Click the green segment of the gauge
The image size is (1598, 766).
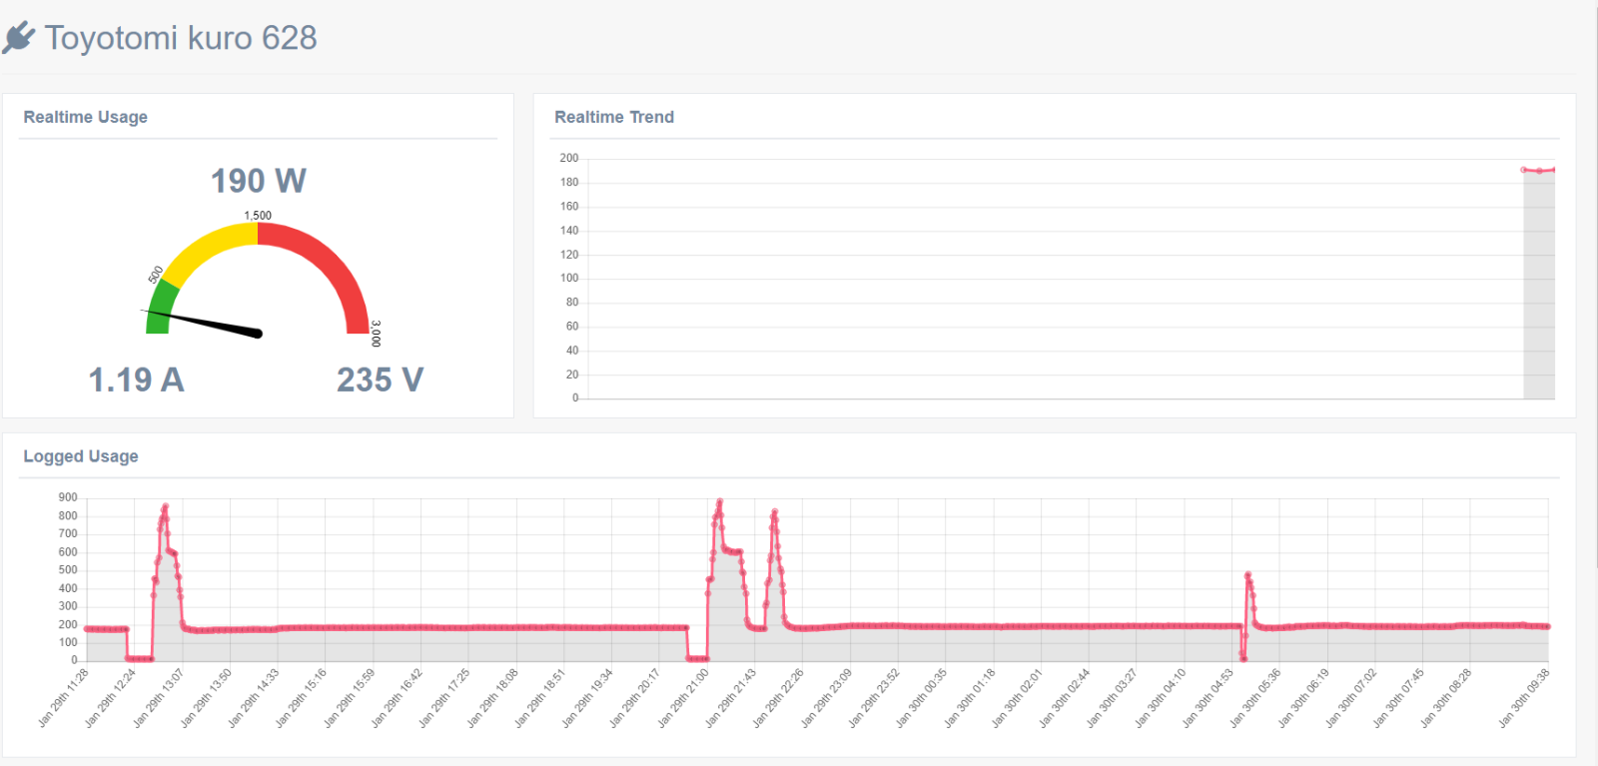[161, 308]
